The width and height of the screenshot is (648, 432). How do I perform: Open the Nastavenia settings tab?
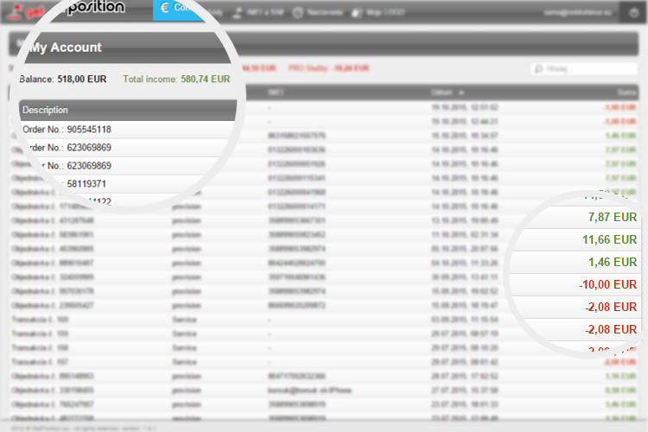pyautogui.click(x=318, y=12)
